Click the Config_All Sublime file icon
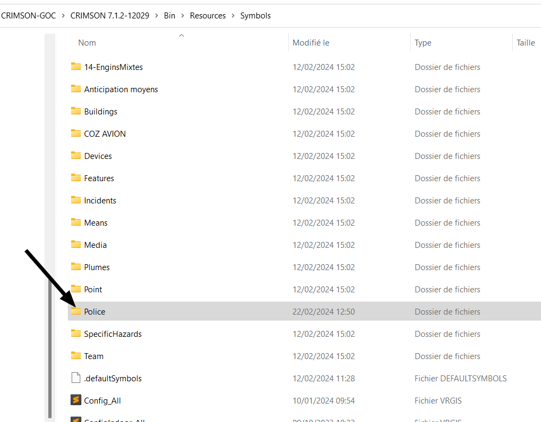The image size is (541, 422). tap(76, 400)
